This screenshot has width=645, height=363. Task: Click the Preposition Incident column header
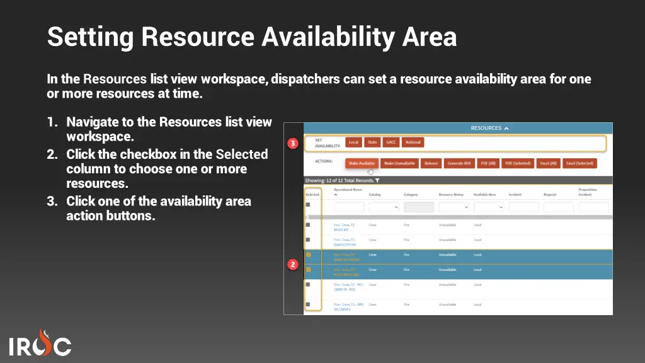click(588, 192)
